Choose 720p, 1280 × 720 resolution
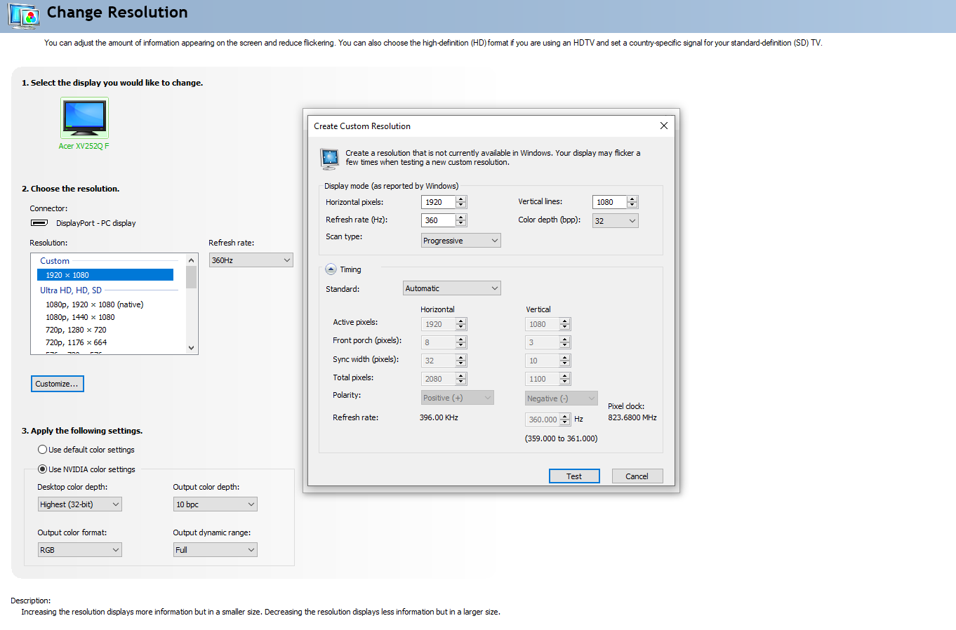The width and height of the screenshot is (956, 630). click(x=76, y=330)
